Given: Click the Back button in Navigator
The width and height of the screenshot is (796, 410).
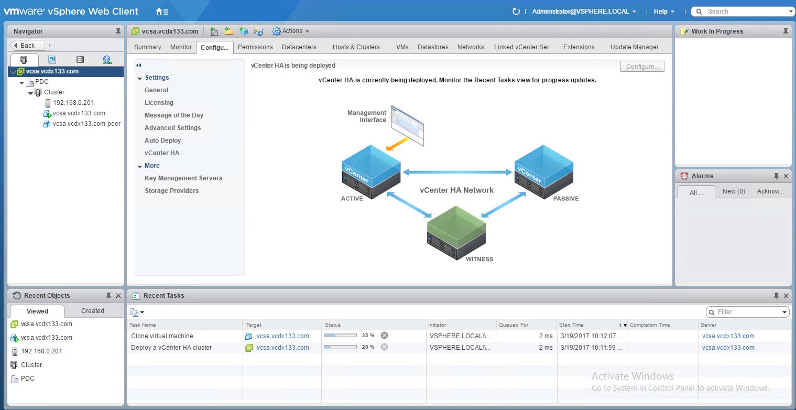Looking at the screenshot, I should pyautogui.click(x=27, y=46).
